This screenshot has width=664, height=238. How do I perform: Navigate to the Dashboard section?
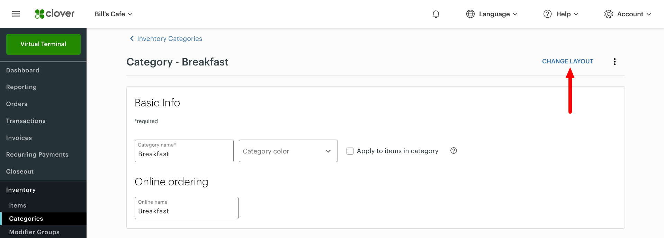click(23, 70)
